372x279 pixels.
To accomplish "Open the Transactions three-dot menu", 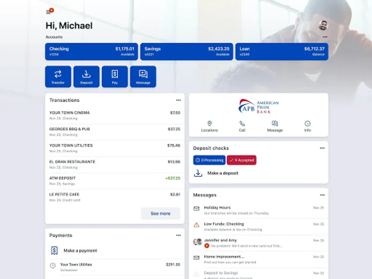I will 178,100.
